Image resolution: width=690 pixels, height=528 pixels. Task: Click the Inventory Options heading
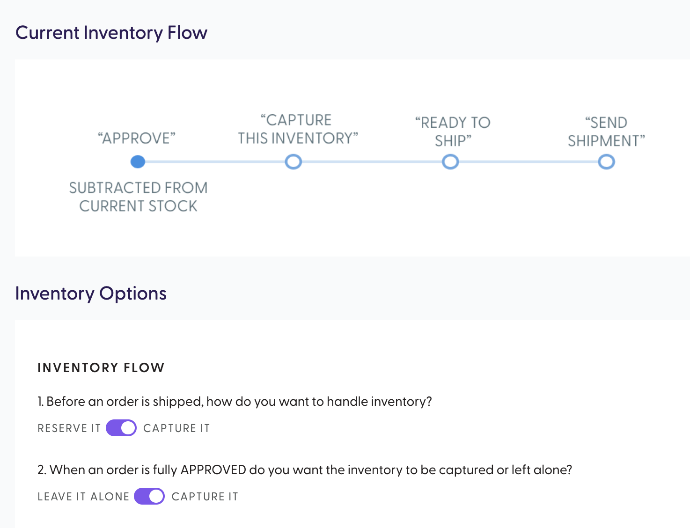(x=91, y=293)
